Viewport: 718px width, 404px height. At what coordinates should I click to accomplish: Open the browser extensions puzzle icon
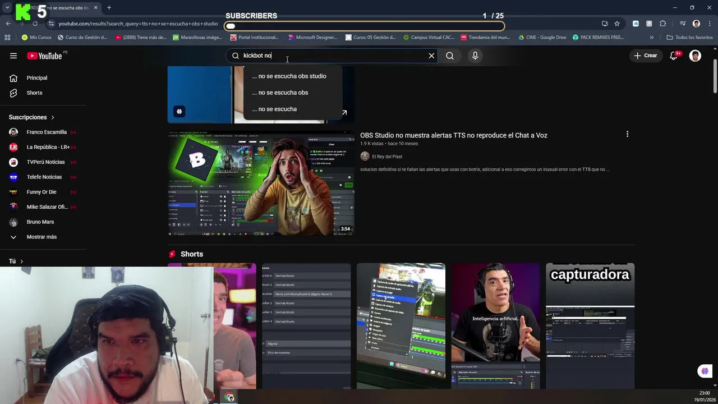tap(663, 24)
